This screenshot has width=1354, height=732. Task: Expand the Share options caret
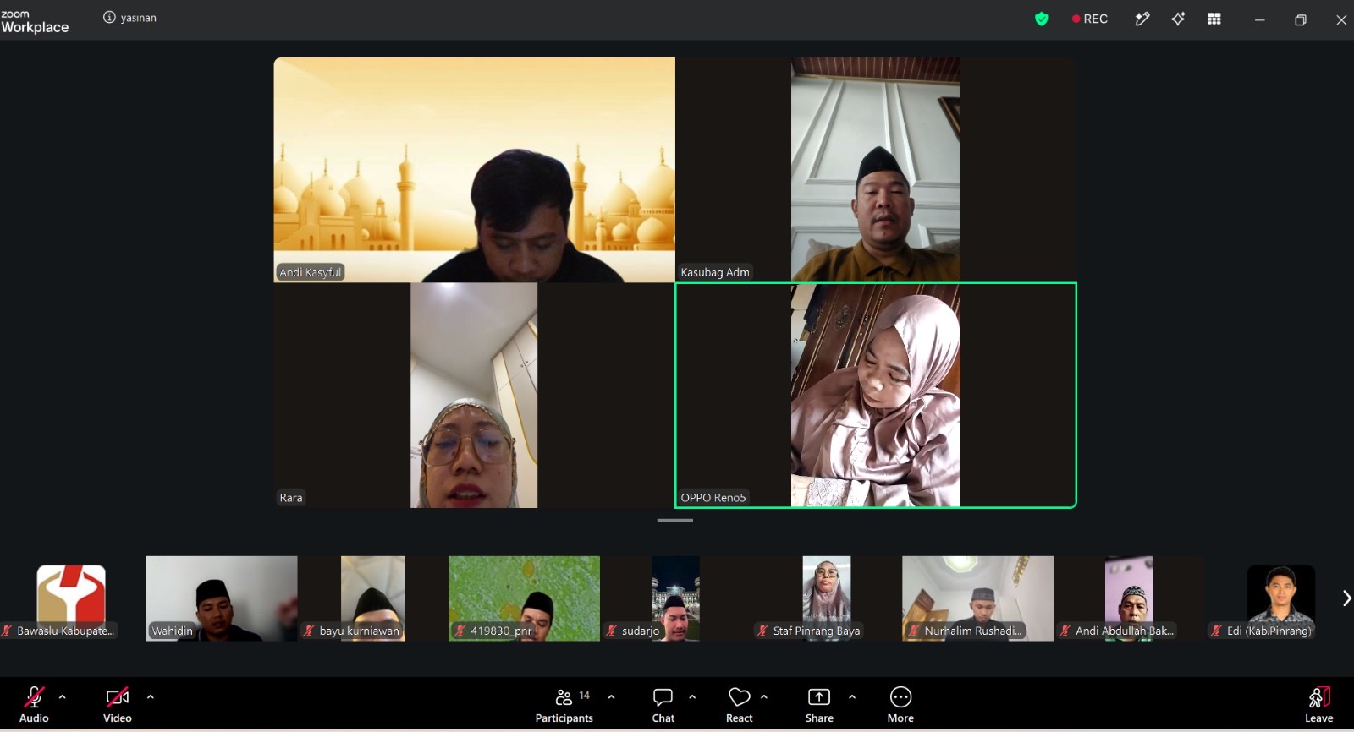(x=852, y=697)
